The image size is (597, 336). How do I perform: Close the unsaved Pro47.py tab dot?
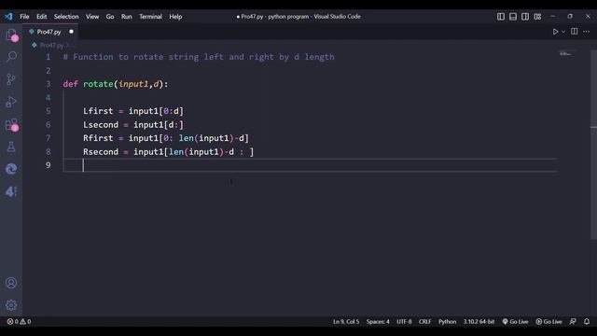(x=71, y=32)
